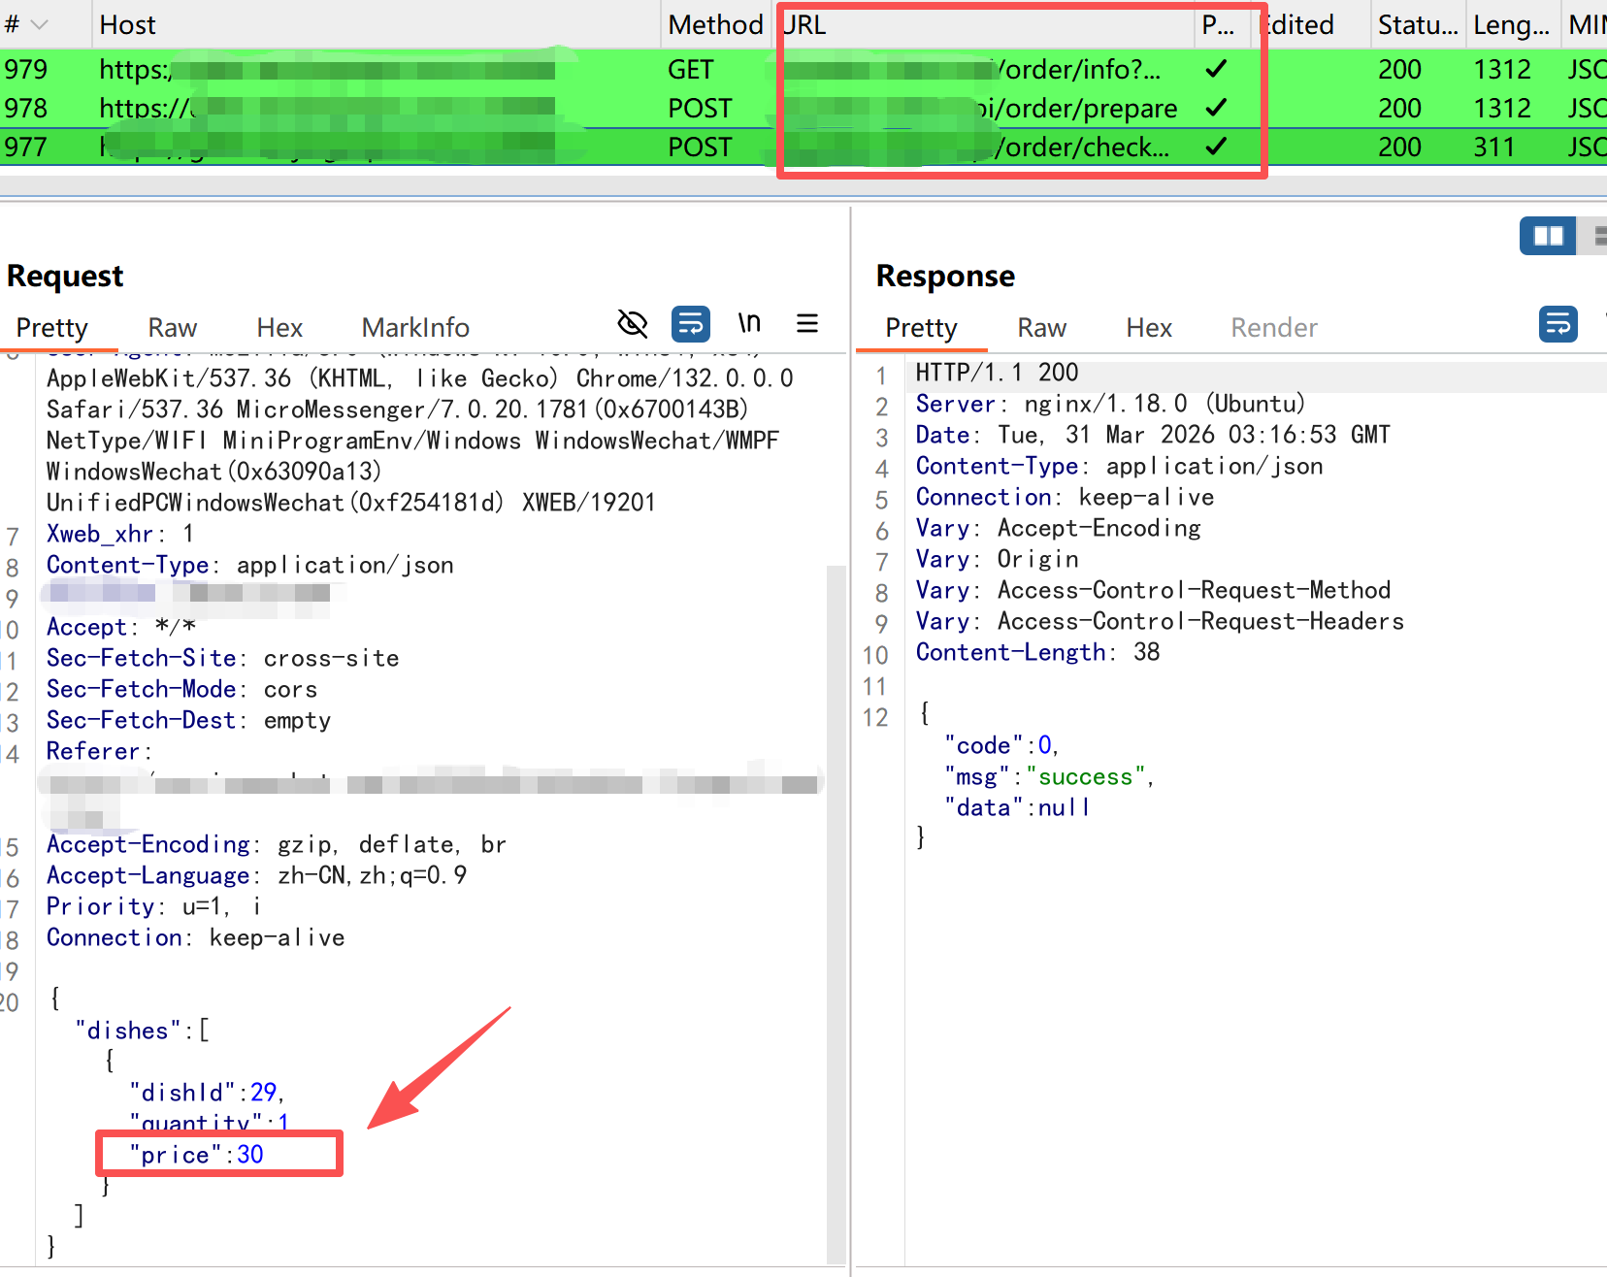The width and height of the screenshot is (1607, 1277).
Task: Switch Request view to Hex tab
Action: pyautogui.click(x=279, y=328)
